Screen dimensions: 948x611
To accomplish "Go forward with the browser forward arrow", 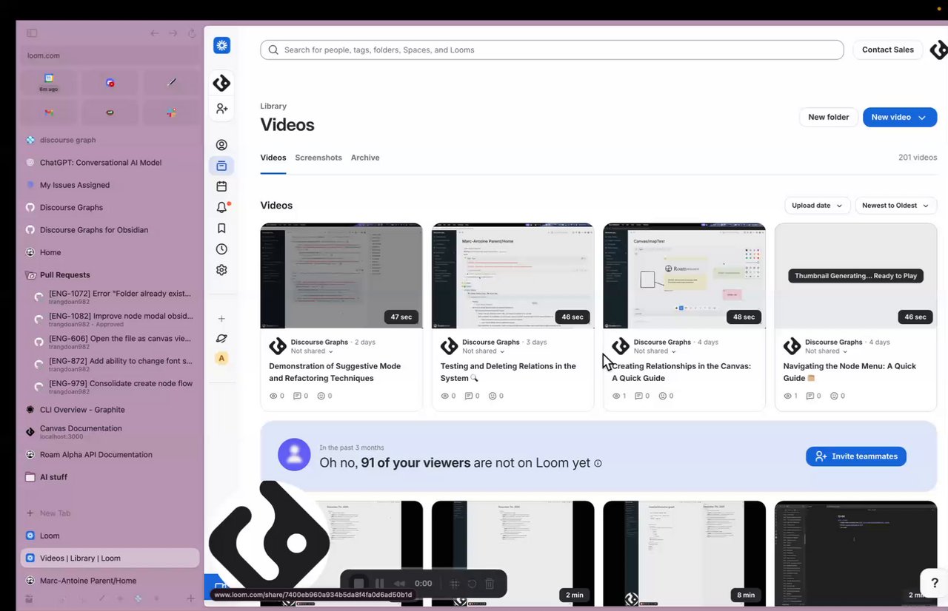I will coord(173,33).
